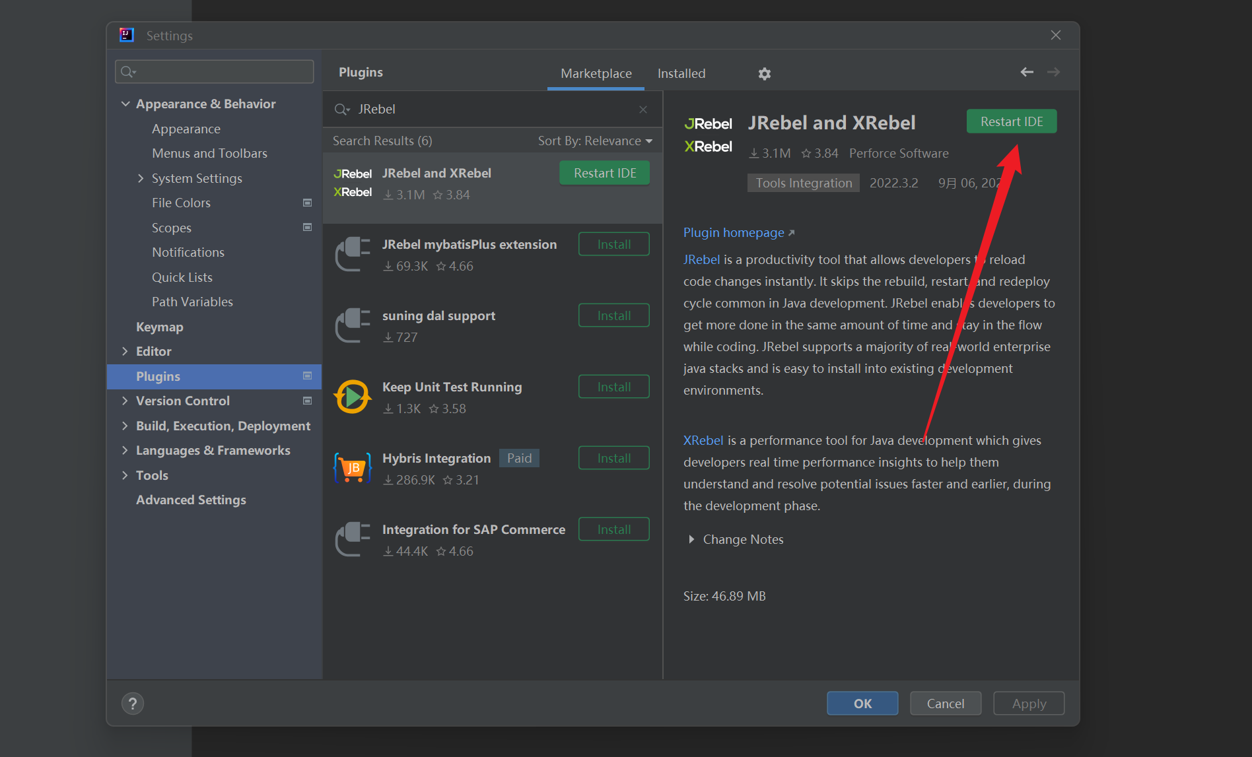Open the help question mark button

(133, 704)
